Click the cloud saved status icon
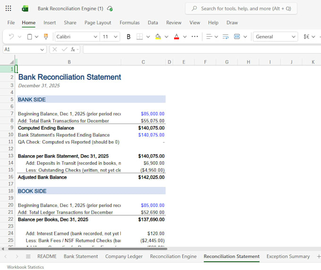The width and height of the screenshot is (321, 270). coord(110,8)
